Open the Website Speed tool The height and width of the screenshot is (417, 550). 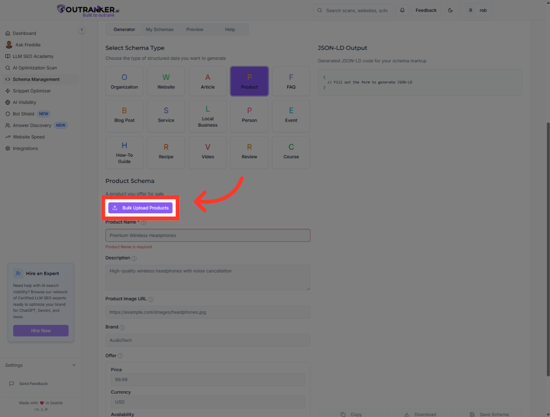pyautogui.click(x=29, y=137)
